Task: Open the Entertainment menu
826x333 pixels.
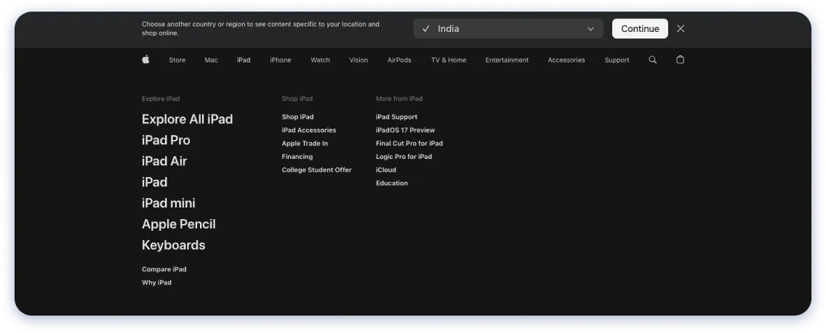Action: point(507,60)
